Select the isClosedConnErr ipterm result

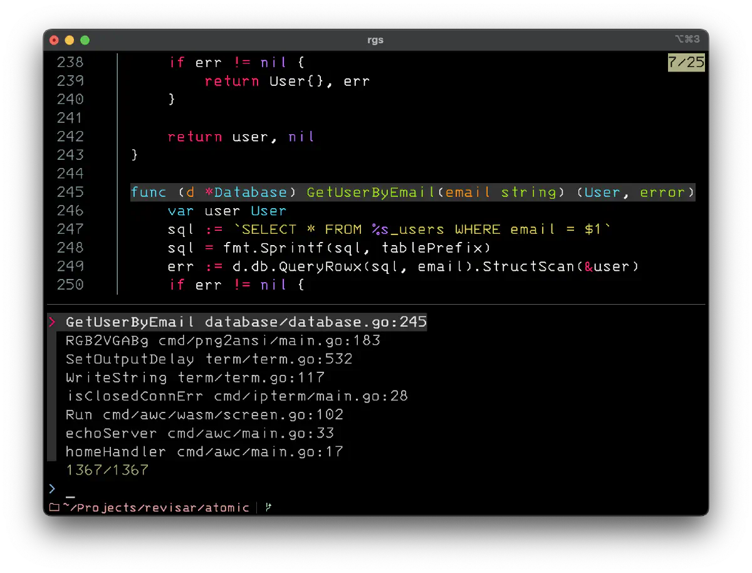click(236, 396)
